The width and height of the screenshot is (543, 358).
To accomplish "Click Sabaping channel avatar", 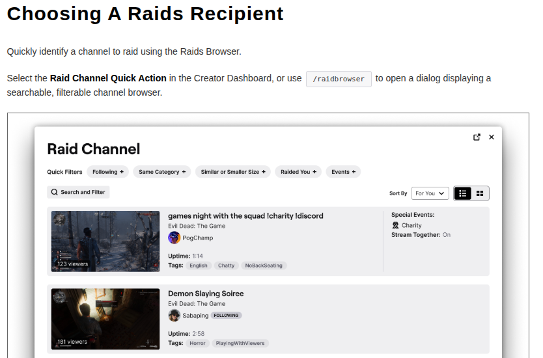I will [x=174, y=316].
